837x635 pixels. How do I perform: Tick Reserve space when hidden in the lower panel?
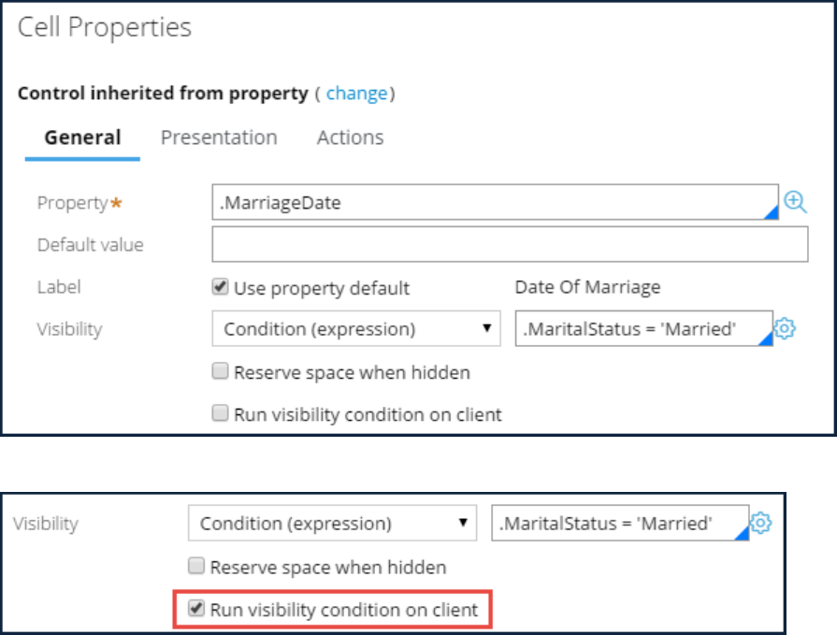(x=196, y=567)
